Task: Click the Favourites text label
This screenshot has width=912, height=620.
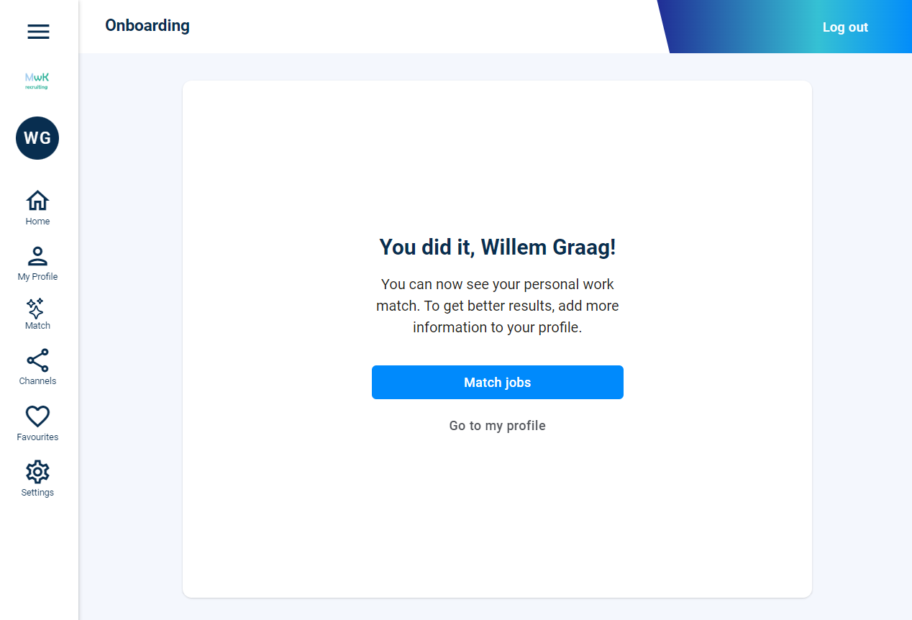Action: pyautogui.click(x=37, y=437)
